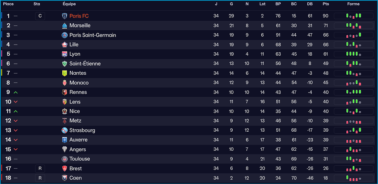Click Nice's green position-up arrow
Image resolution: width=378 pixels, height=184 pixels.
[16, 111]
